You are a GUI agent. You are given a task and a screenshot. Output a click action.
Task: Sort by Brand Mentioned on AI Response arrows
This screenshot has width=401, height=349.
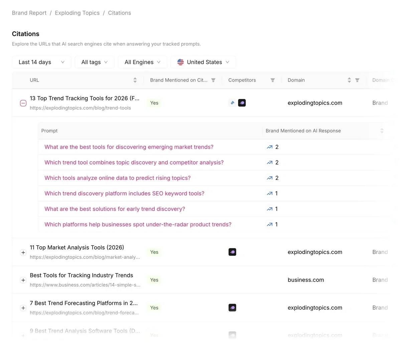click(x=382, y=131)
